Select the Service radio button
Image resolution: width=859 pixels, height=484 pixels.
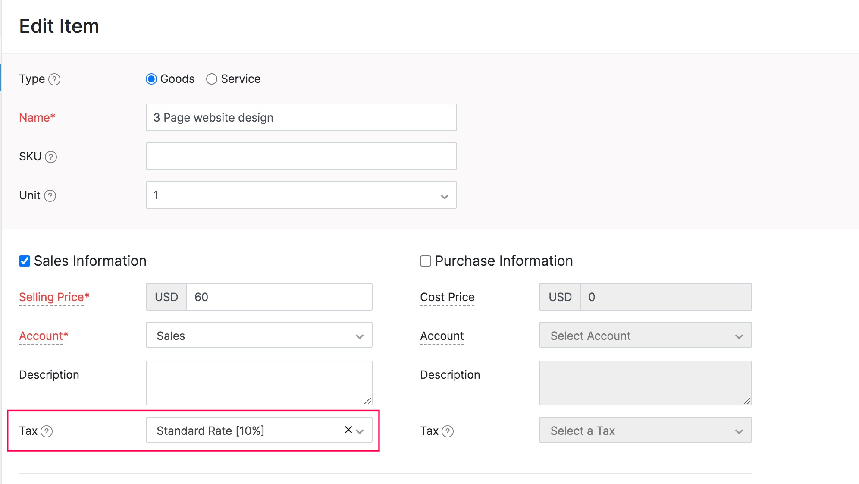point(211,79)
